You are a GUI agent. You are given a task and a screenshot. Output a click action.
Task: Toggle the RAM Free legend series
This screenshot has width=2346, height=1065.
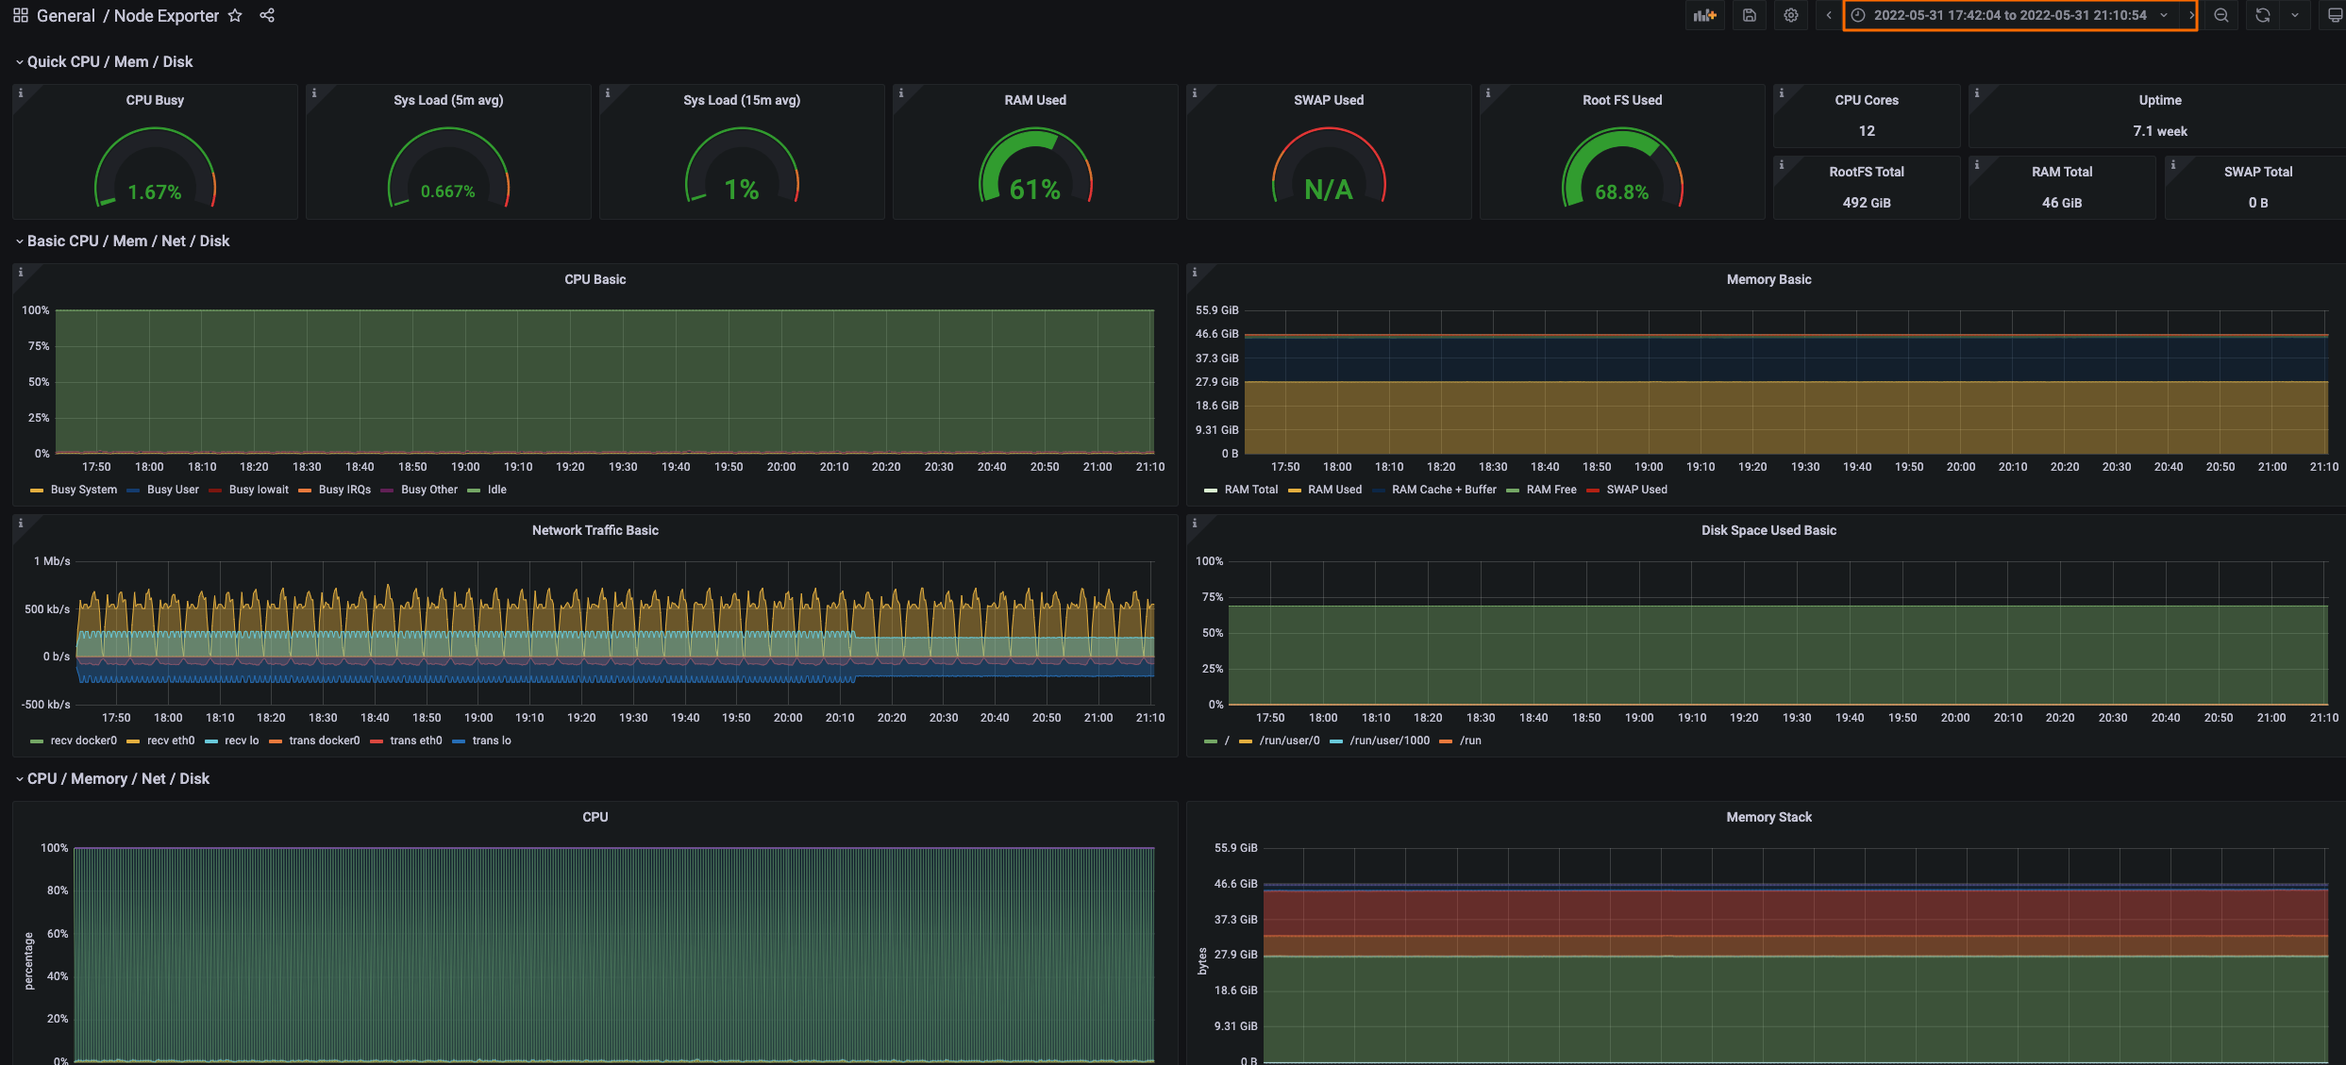click(x=1550, y=490)
